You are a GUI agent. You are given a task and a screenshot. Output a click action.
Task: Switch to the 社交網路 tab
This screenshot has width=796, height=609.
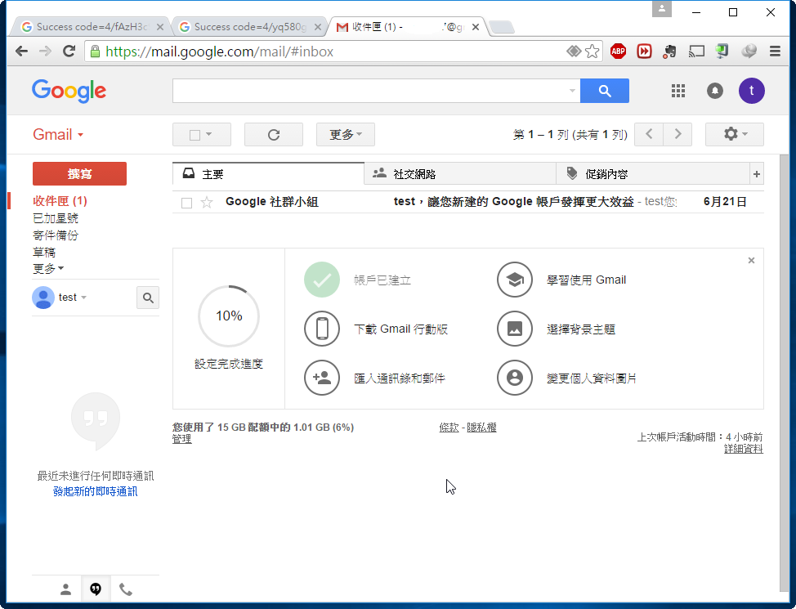pos(460,174)
